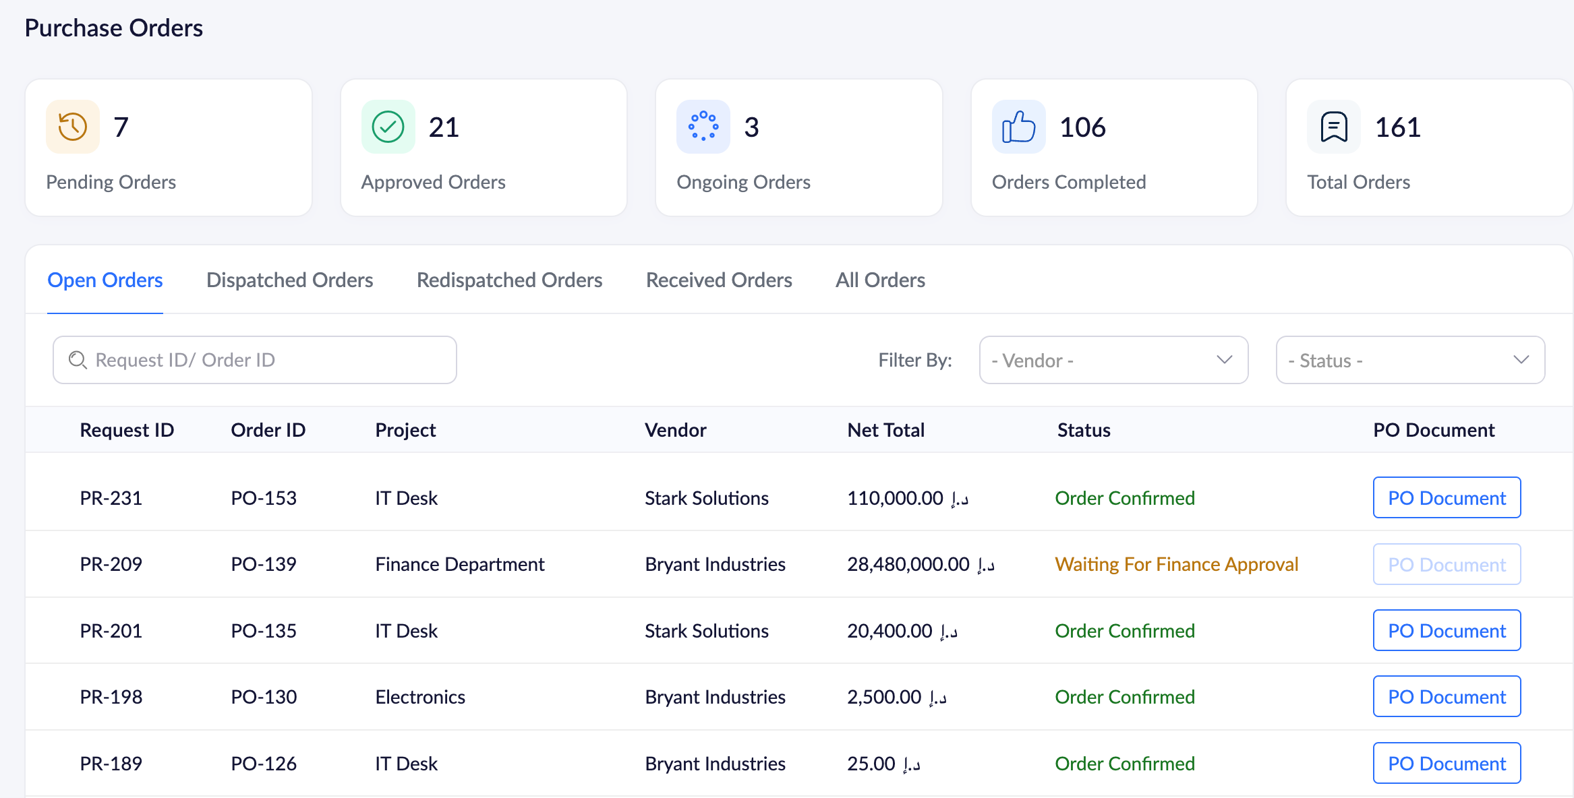This screenshot has width=1574, height=798.
Task: Click the Total Orders document icon
Action: [x=1333, y=127]
